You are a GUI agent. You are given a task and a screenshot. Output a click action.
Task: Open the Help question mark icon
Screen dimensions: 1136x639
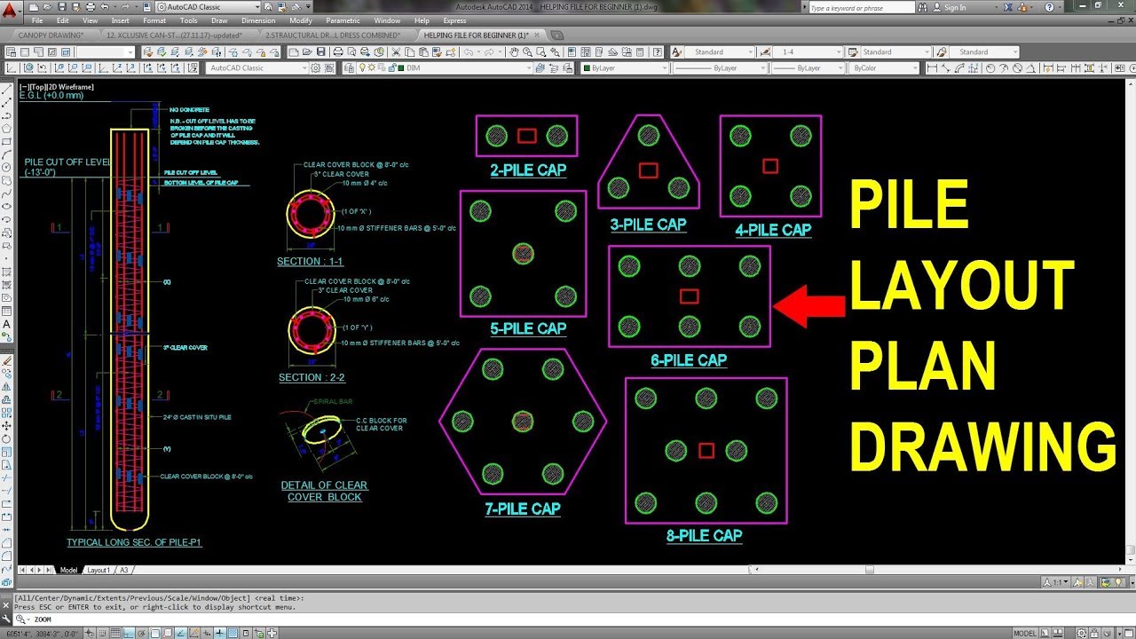pos(1049,7)
